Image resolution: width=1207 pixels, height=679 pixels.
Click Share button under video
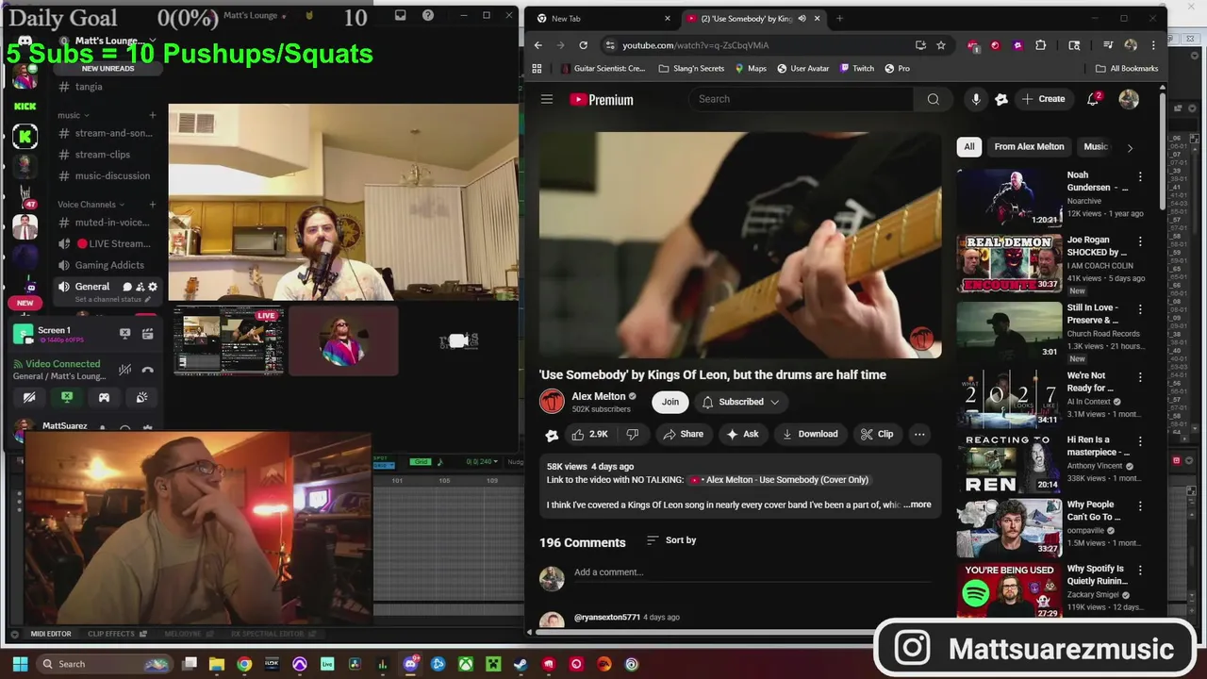(683, 434)
